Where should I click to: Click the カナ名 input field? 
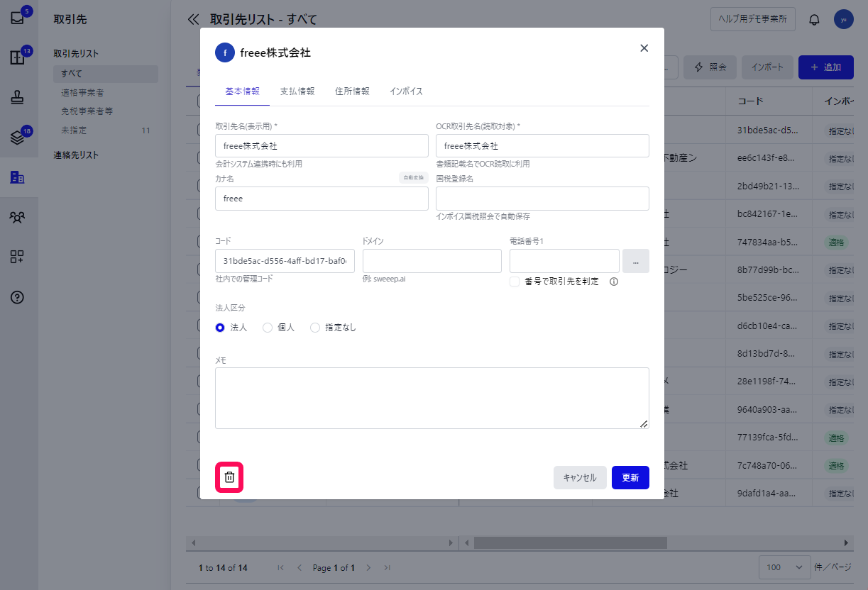pyautogui.click(x=322, y=199)
